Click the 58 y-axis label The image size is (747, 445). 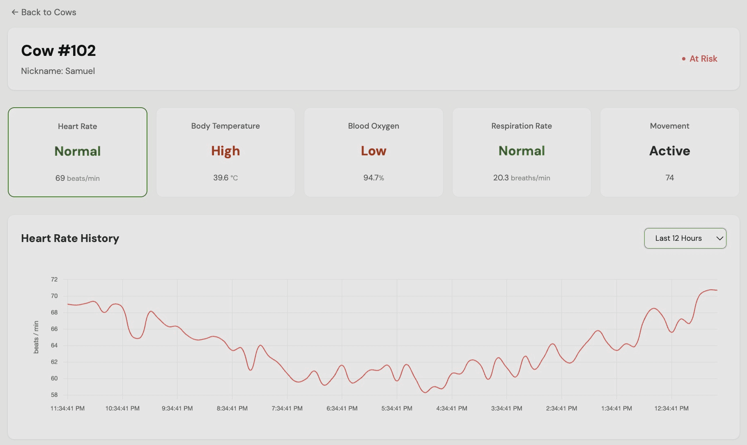coord(54,395)
